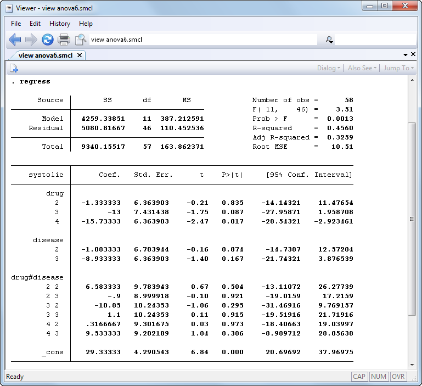Print the viewer output

pos(64,40)
